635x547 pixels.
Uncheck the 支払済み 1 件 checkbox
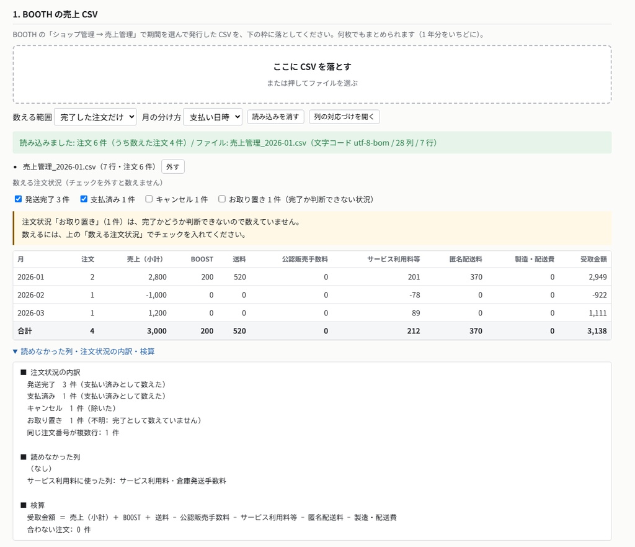pos(84,199)
